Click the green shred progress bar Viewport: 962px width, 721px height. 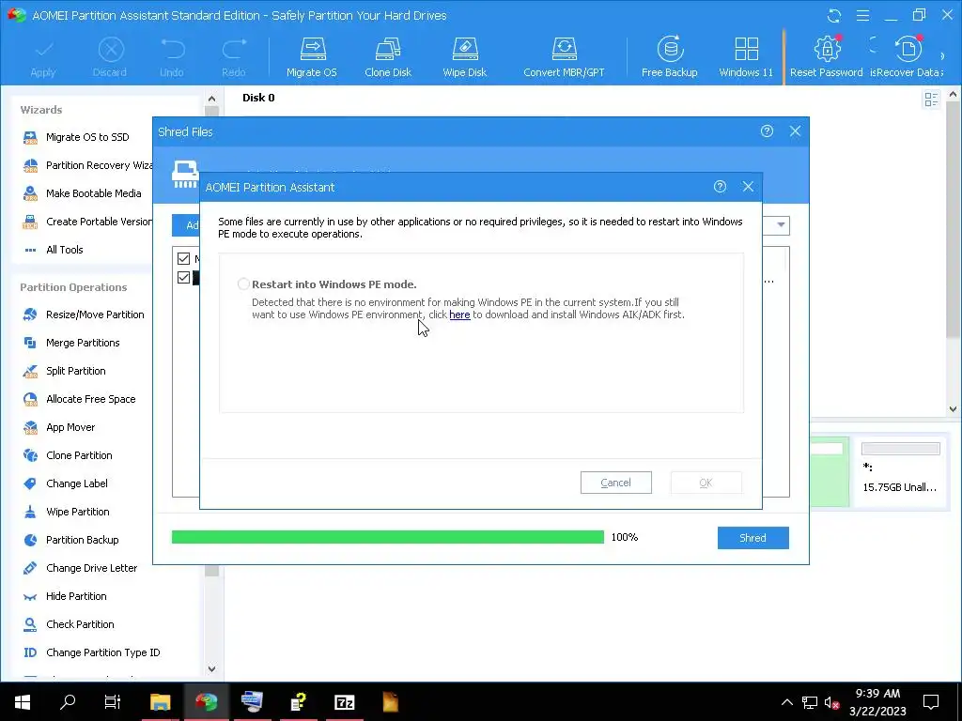point(388,537)
